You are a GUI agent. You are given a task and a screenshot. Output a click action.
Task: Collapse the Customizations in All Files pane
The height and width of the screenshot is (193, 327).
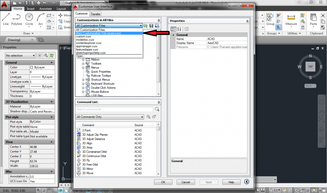click(x=159, y=20)
